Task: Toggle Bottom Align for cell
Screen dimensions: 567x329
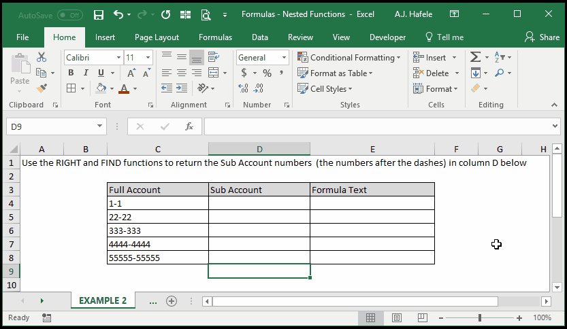Action: pos(197,57)
